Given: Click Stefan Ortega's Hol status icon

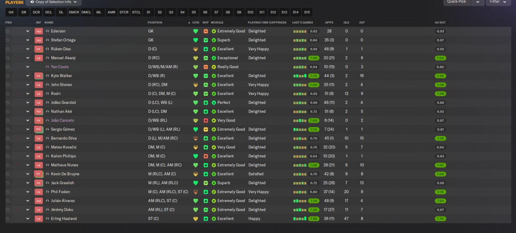Looking at the screenshot, I should coord(39,40).
